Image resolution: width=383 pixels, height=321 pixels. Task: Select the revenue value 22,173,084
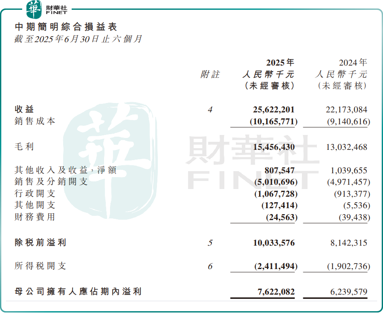tap(346, 110)
